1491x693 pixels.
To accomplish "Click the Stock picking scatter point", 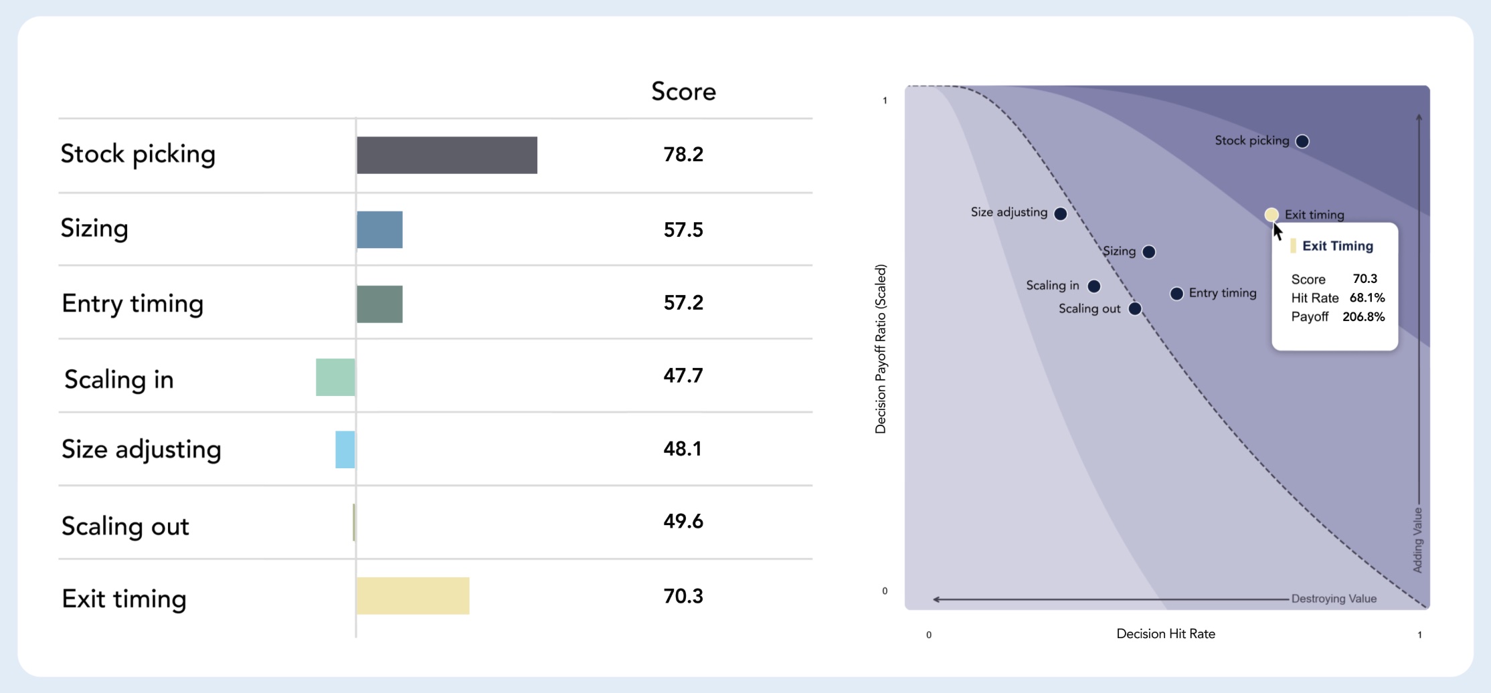I will point(1302,141).
